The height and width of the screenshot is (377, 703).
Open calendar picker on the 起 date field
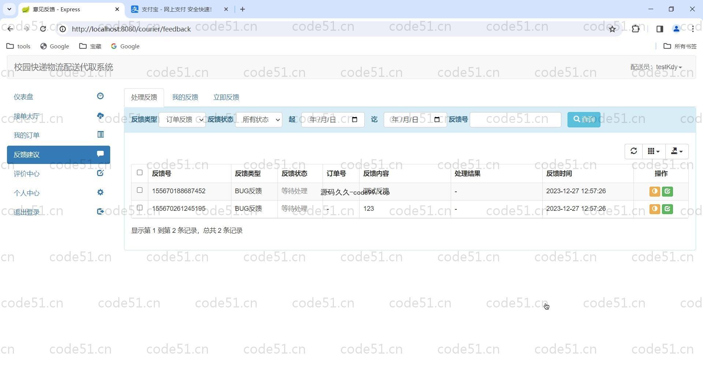354,120
